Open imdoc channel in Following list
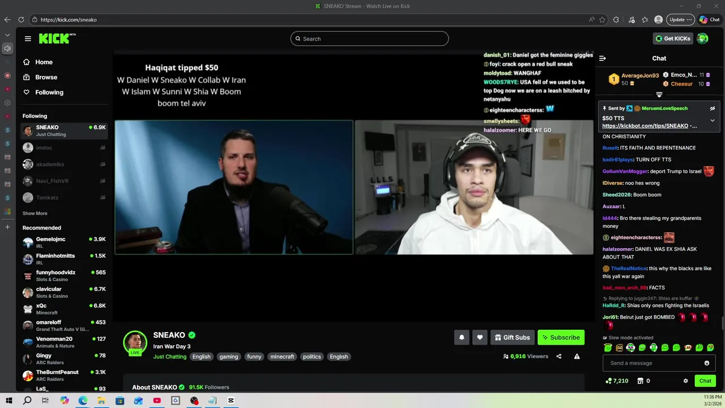This screenshot has width=725, height=408. click(64, 148)
